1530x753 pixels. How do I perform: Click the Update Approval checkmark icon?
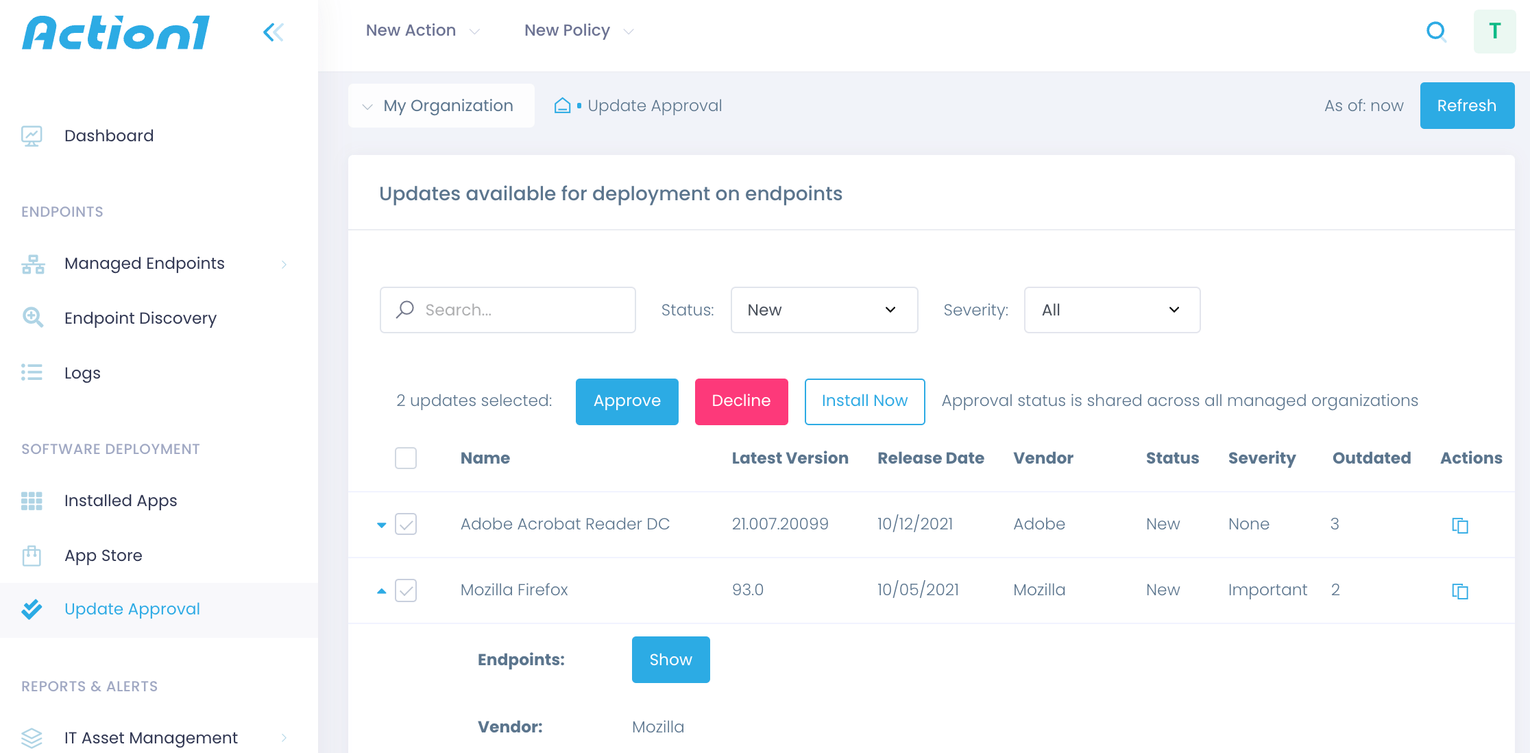[32, 609]
